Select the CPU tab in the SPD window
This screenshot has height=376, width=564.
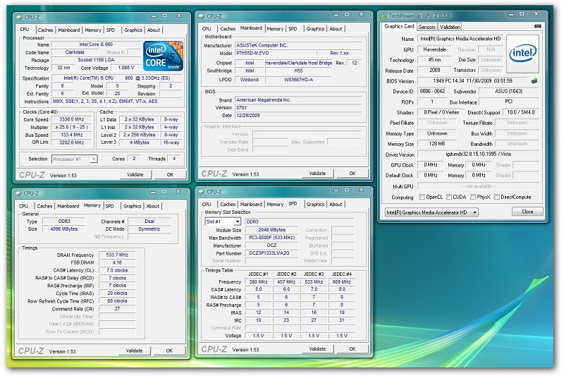[207, 205]
